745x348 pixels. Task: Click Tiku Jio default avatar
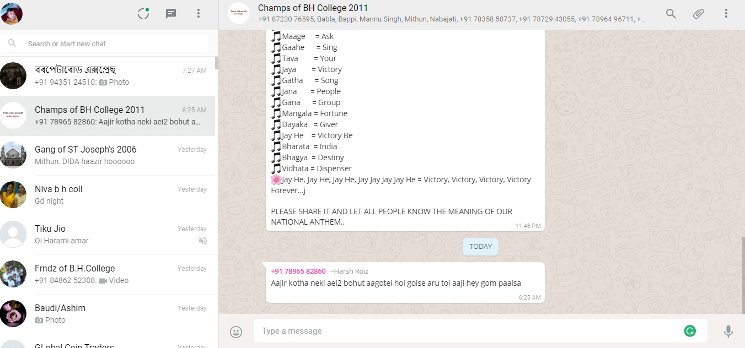click(13, 235)
